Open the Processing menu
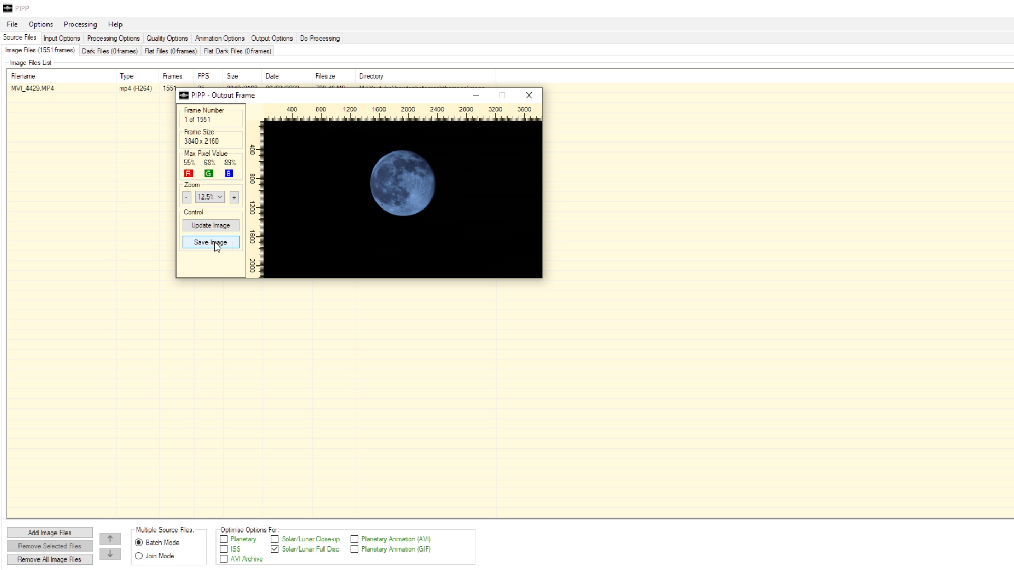 pyautogui.click(x=80, y=24)
